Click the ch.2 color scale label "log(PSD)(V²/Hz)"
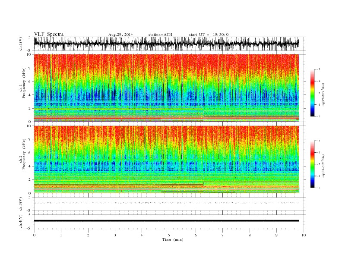The image size is (342, 264). click(323, 166)
